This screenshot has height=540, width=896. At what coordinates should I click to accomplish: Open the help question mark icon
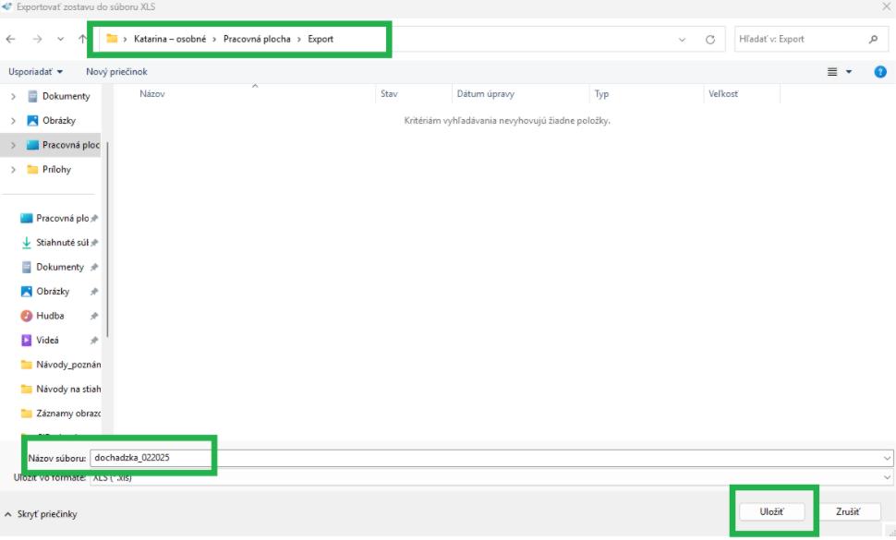pos(880,71)
